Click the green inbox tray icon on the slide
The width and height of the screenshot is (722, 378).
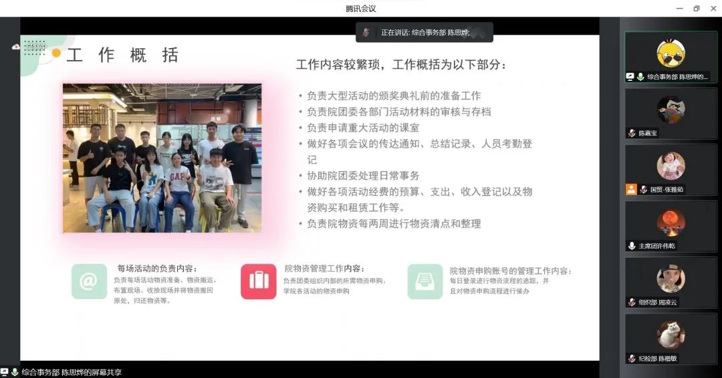[x=425, y=281]
